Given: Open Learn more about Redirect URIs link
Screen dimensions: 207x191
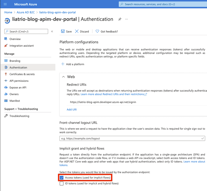Looking at the screenshot, I should pos(112,94).
